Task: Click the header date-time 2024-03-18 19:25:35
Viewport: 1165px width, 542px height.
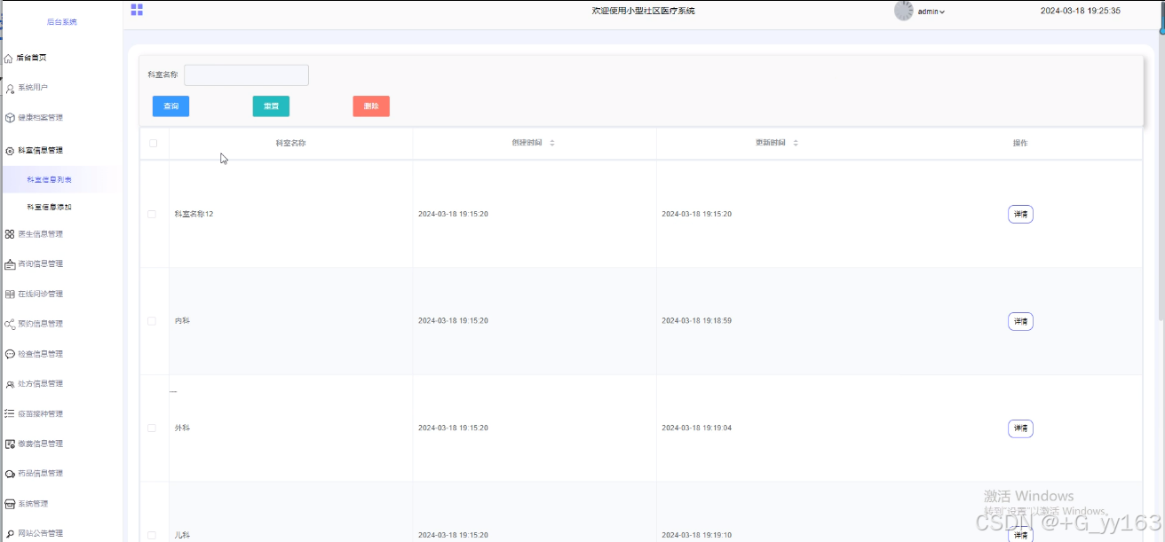Action: pyautogui.click(x=1080, y=12)
